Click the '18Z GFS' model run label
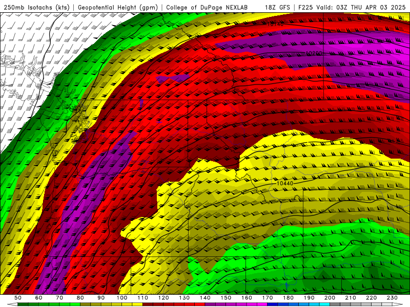410x307 pixels. pos(277,8)
